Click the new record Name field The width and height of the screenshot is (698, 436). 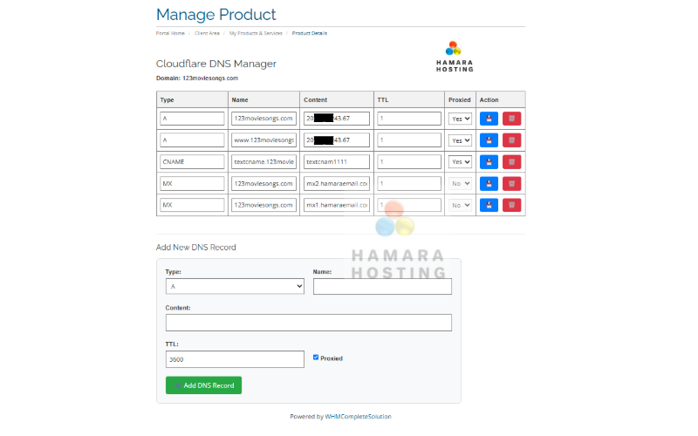click(382, 287)
